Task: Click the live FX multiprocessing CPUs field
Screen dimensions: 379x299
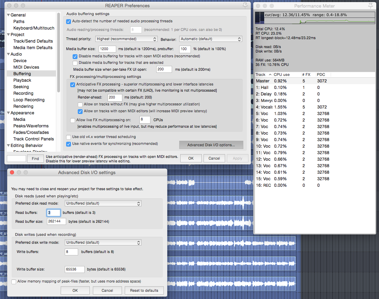Action: tap(145, 120)
